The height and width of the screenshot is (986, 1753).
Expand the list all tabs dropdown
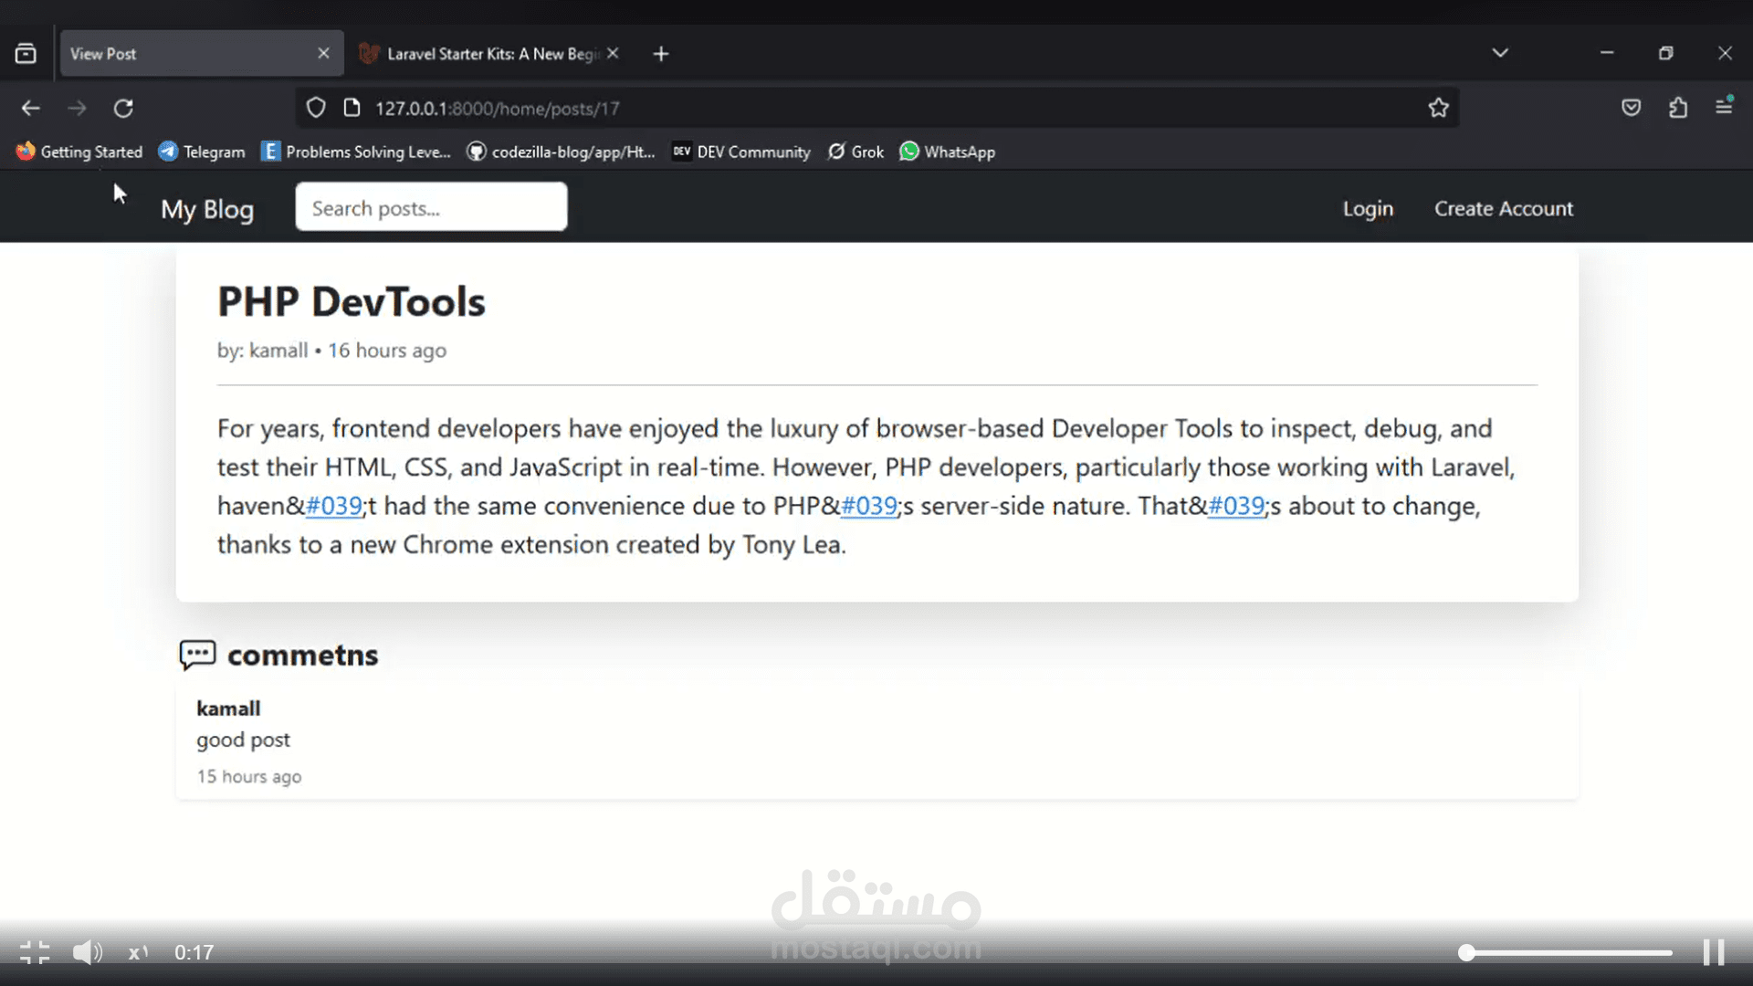point(1500,53)
